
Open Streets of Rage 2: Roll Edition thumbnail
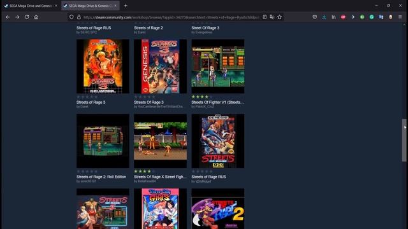point(103,141)
